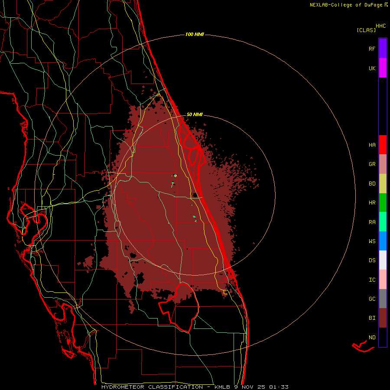Viewport: 390px width, 390px height.
Task: Click the GC gray legend swatch
Action: (383, 299)
